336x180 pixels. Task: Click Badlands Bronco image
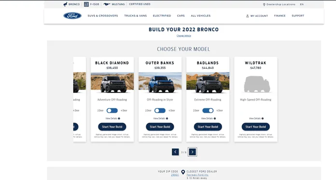coord(208,82)
